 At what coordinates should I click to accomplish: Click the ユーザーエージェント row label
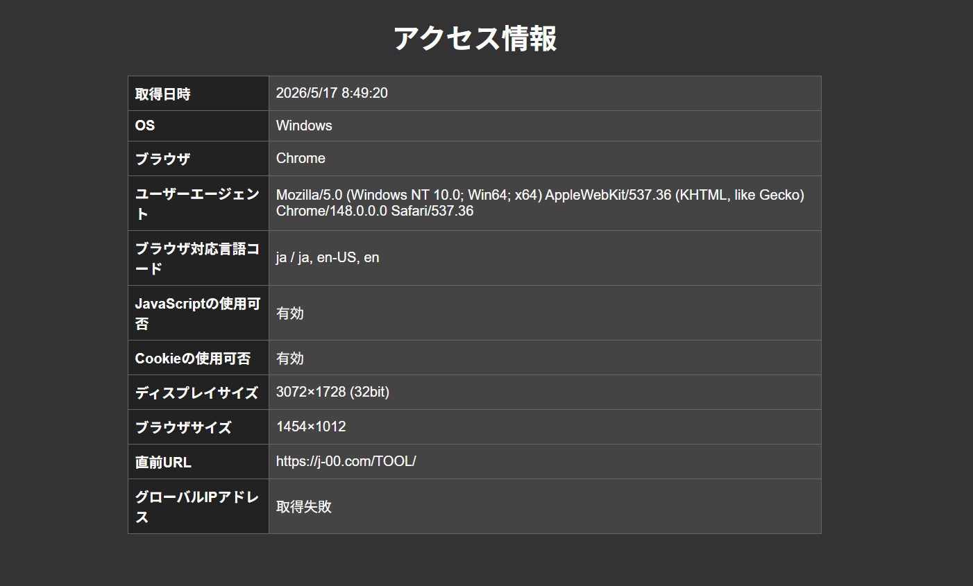pos(197,203)
